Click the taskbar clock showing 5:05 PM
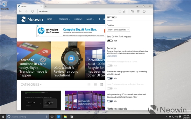Screen dimensions: 191x119 click(x=186, y=117)
